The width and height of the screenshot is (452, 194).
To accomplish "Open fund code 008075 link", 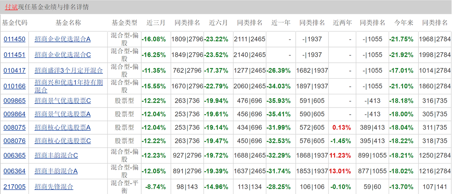I will click(14, 127).
